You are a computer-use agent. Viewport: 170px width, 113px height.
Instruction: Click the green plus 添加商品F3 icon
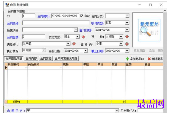pos(127,59)
